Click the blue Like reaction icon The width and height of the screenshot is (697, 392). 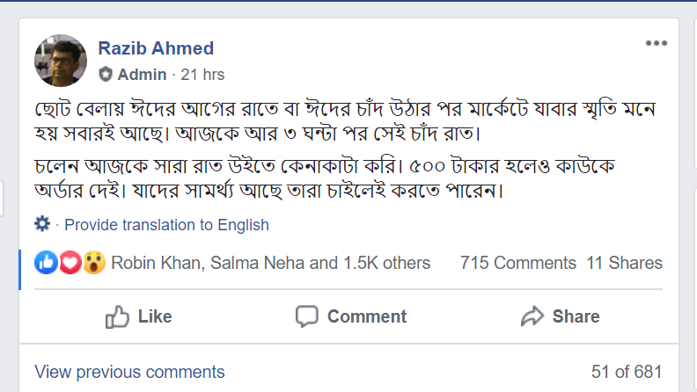click(47, 262)
